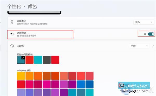
Task: Select the checked teal swatch in recent colors
Action: [x=21, y=60]
